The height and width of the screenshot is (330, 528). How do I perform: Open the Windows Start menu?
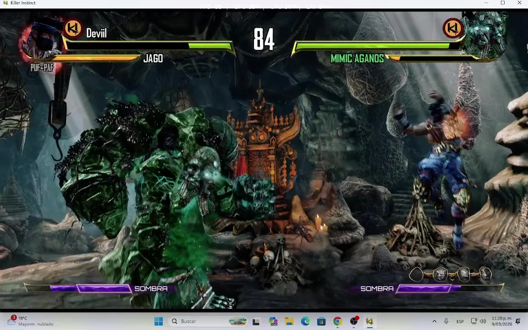[x=159, y=321]
